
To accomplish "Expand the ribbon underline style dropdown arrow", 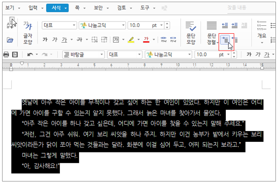I will 72,40.
